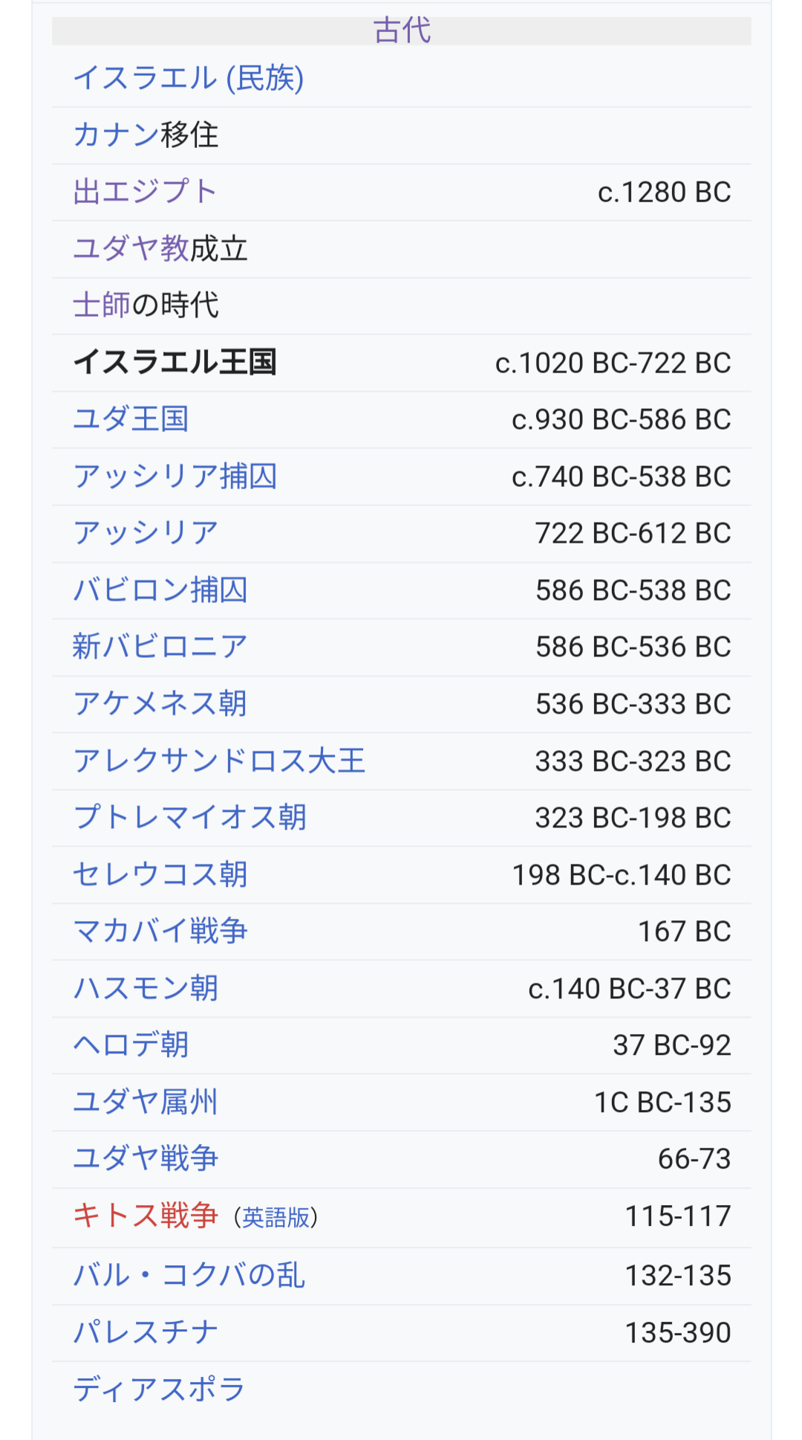
Task: Open the アッシリア捕囚 link
Action: (175, 477)
